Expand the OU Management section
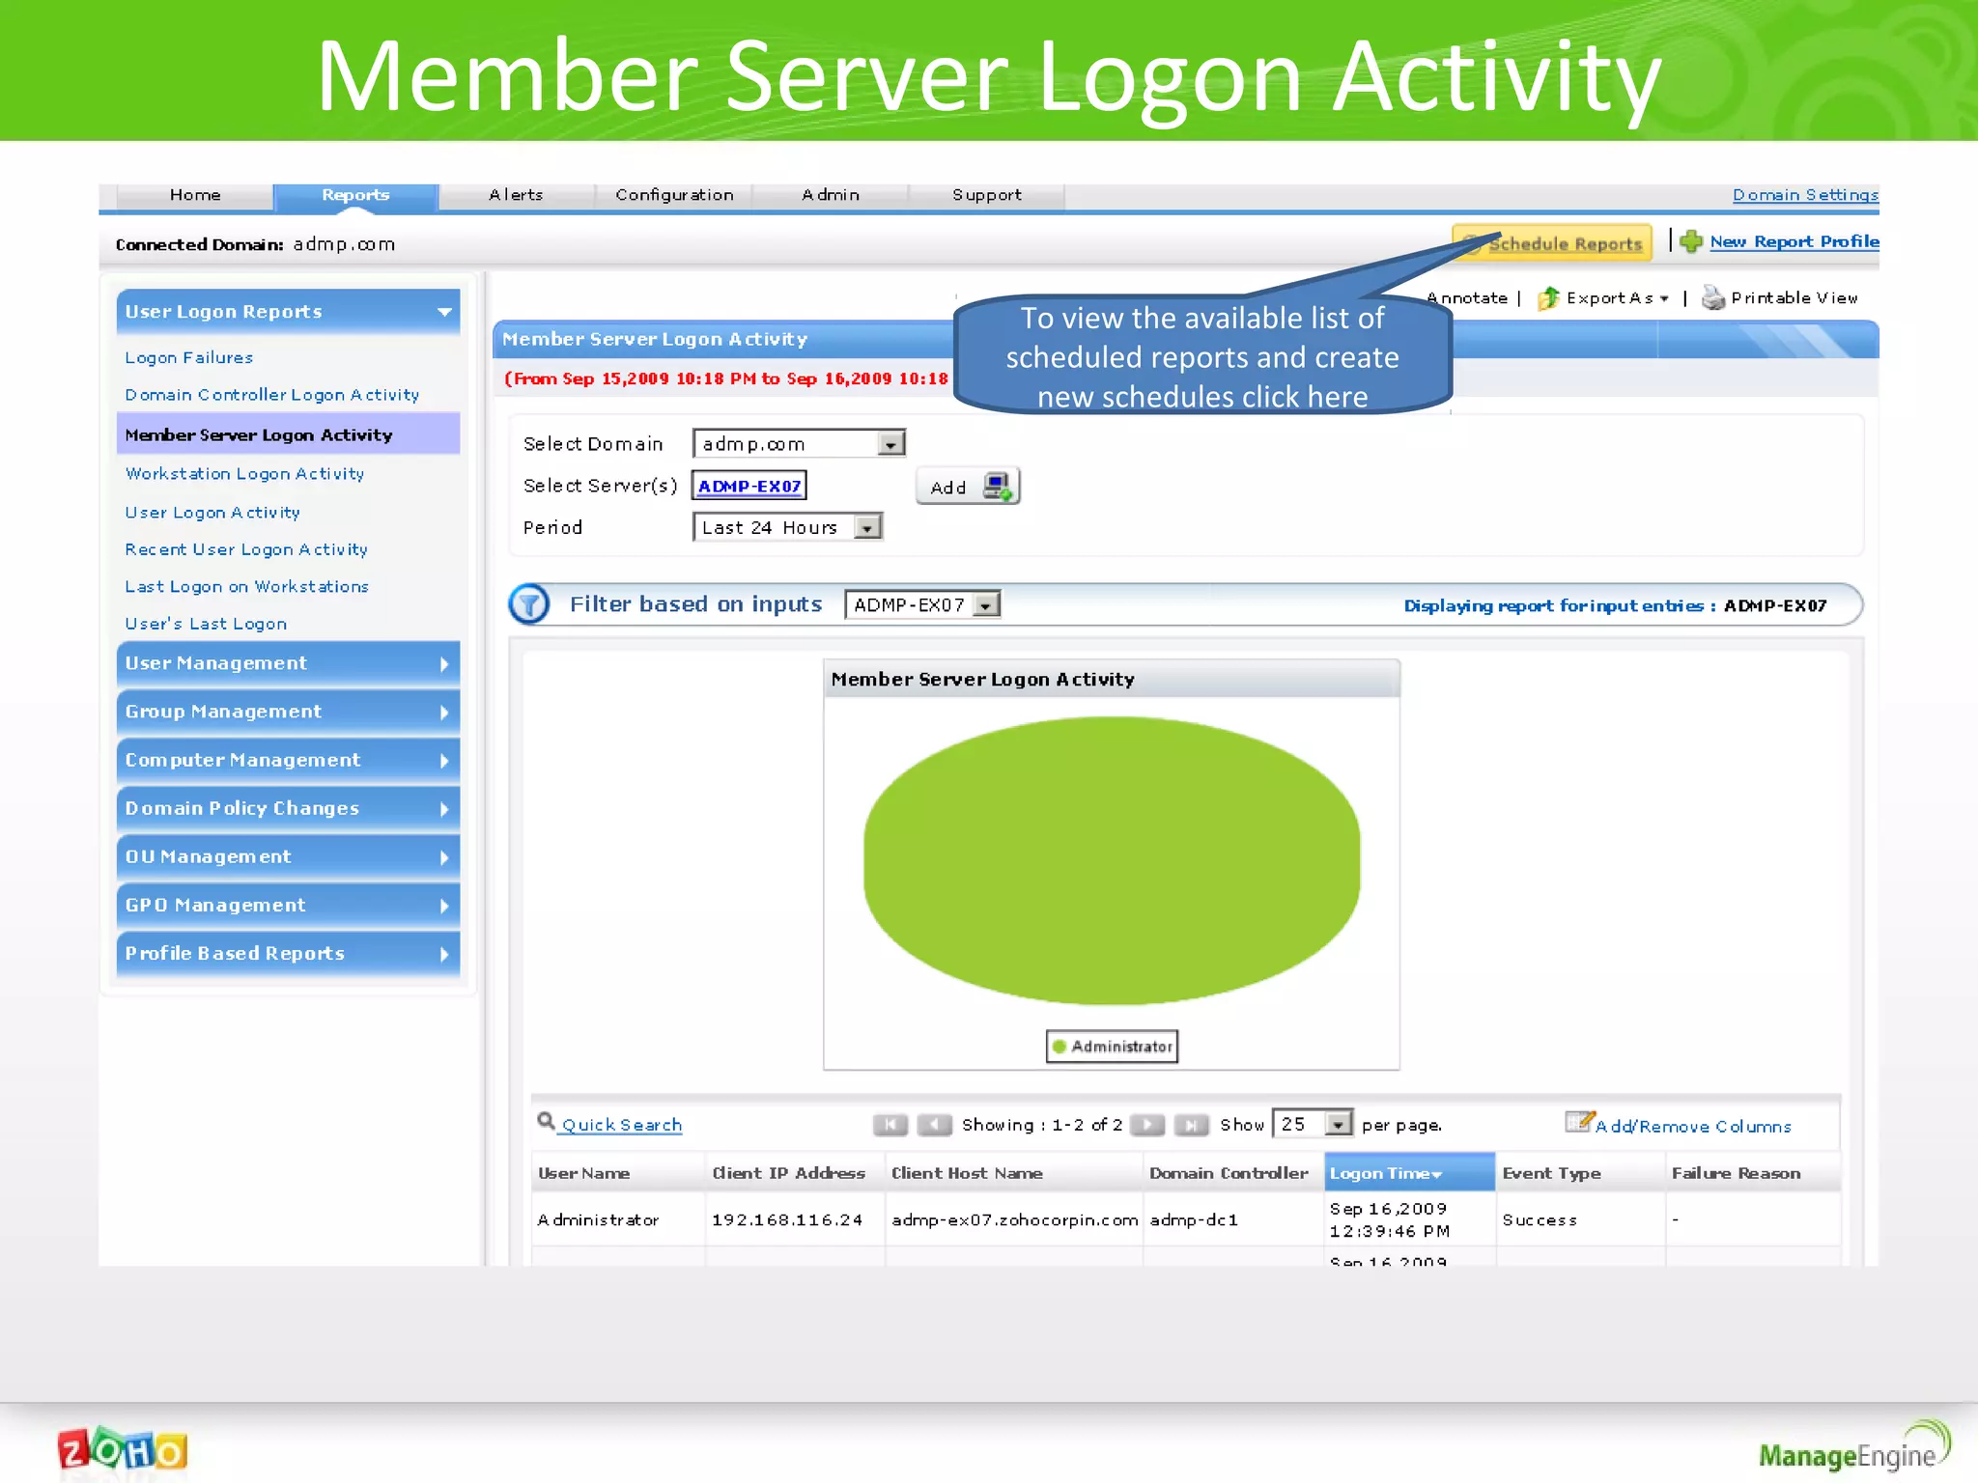This screenshot has height=1483, width=1978. (288, 857)
